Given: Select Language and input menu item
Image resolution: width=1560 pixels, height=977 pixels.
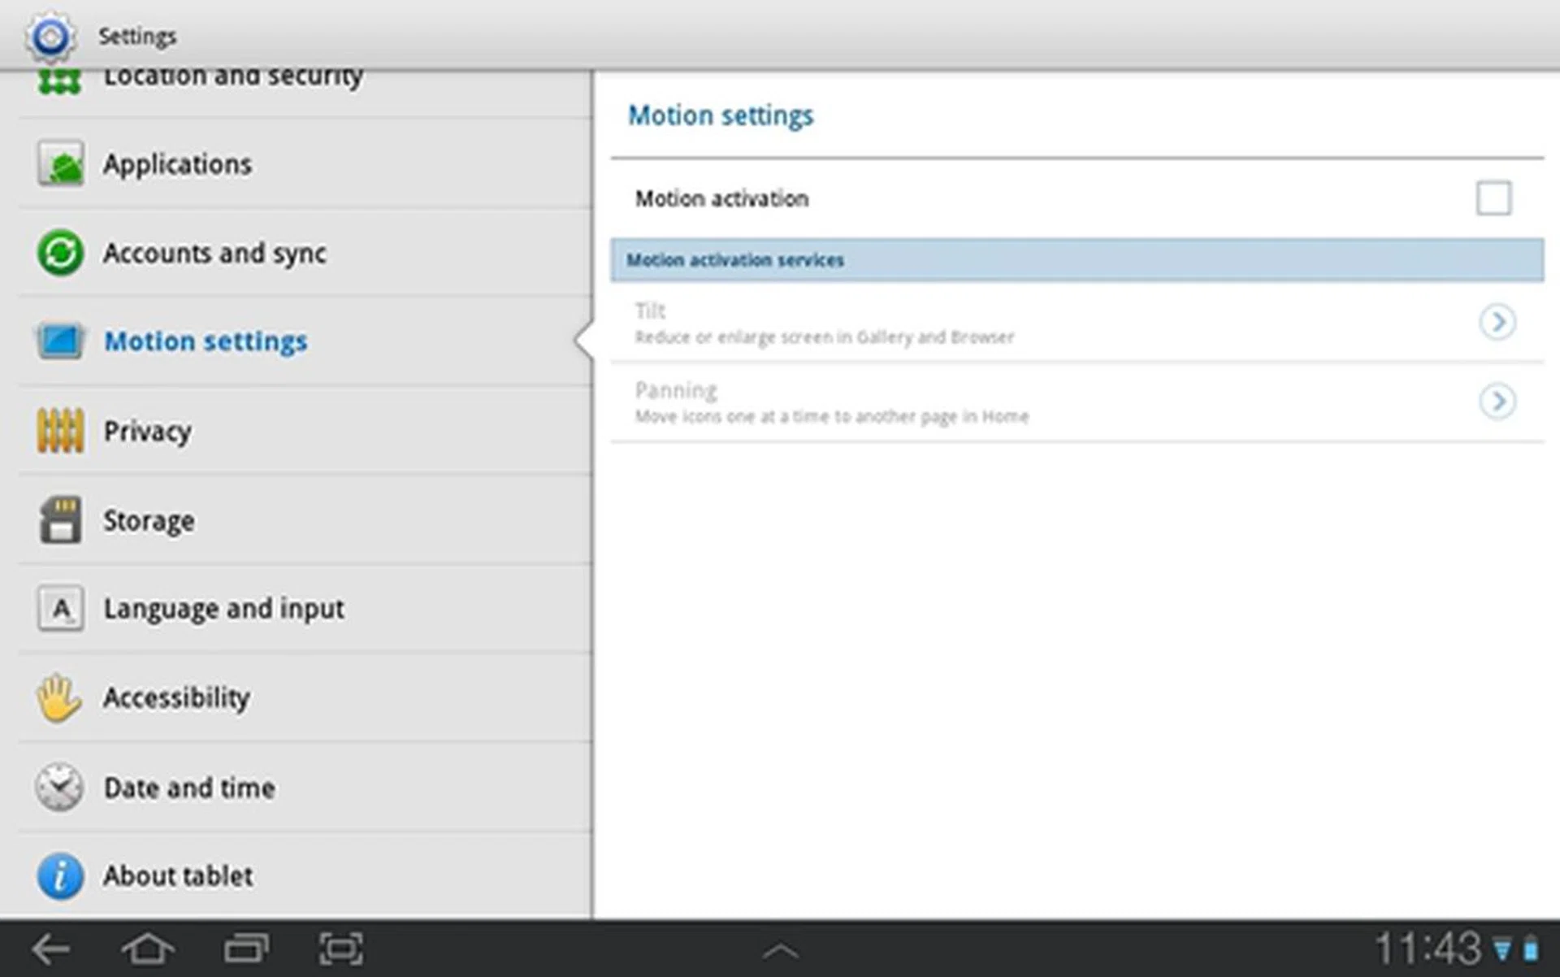Looking at the screenshot, I should pyautogui.click(x=223, y=609).
